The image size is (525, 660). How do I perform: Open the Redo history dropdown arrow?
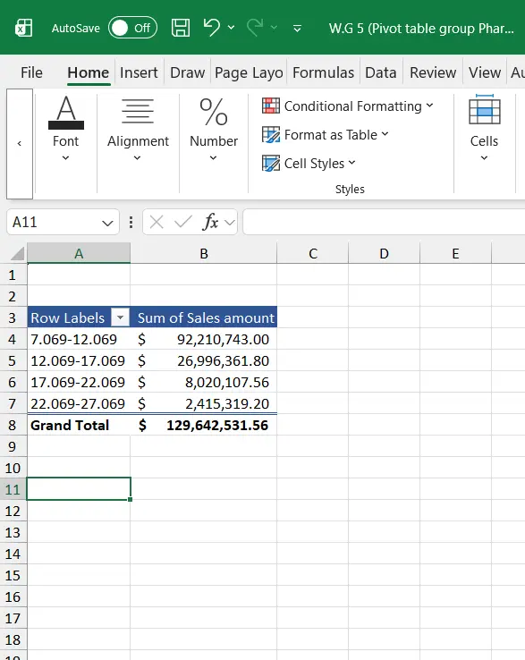274,28
